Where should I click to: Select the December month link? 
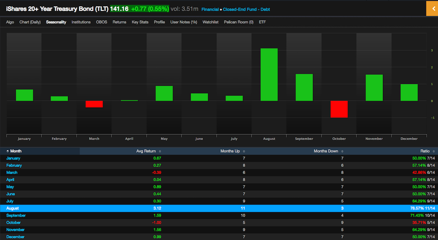tap(15, 237)
